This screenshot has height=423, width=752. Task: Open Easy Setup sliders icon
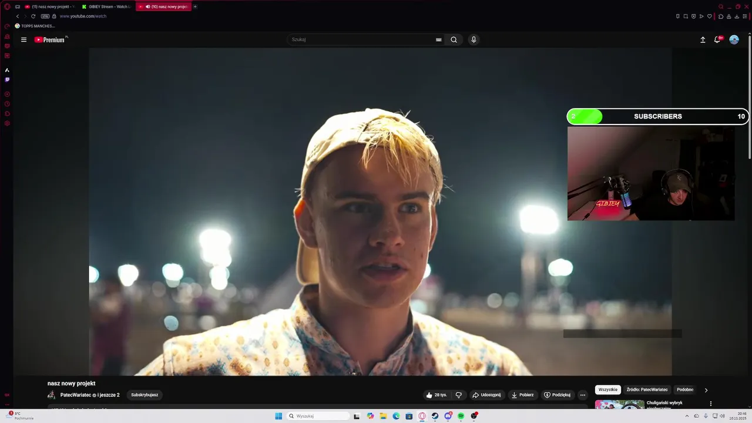point(745,16)
